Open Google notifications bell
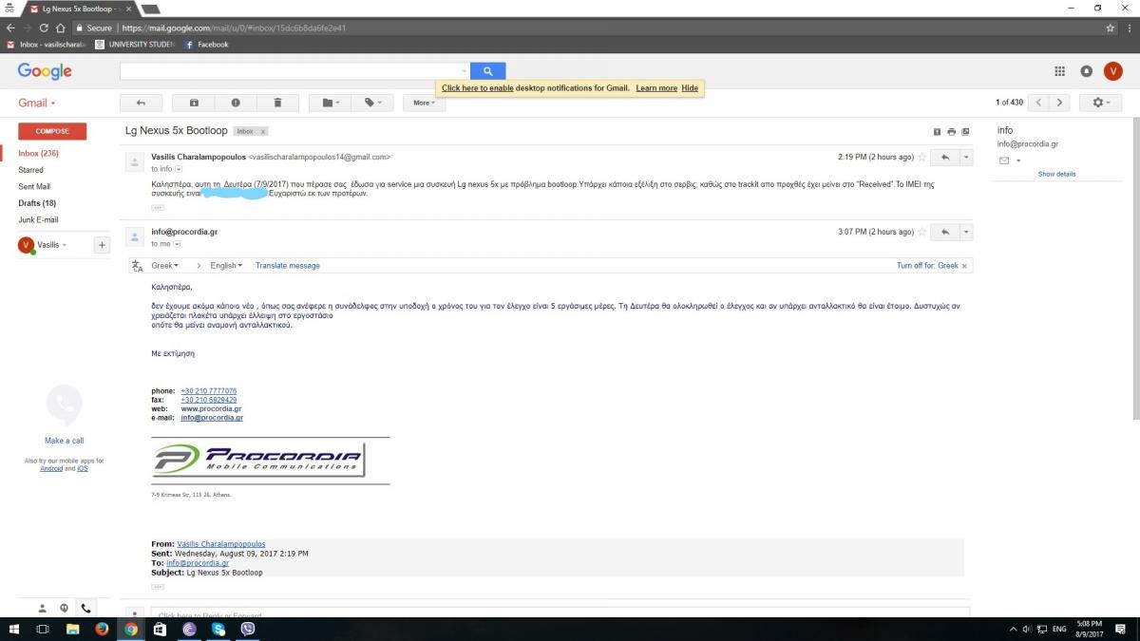The height and width of the screenshot is (641, 1140). pos(1087,71)
